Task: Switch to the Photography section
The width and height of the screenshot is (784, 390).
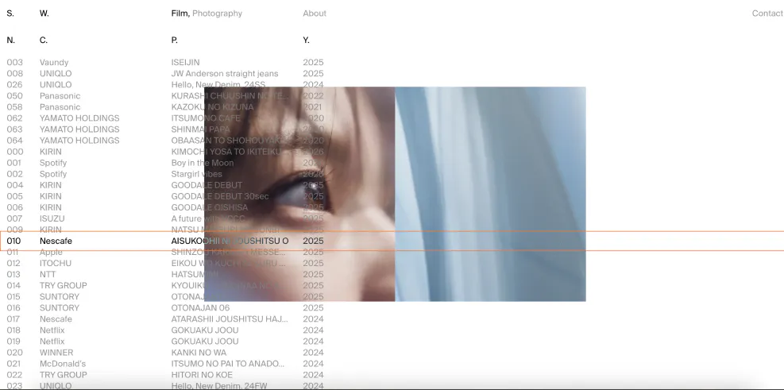Action: pyautogui.click(x=217, y=14)
